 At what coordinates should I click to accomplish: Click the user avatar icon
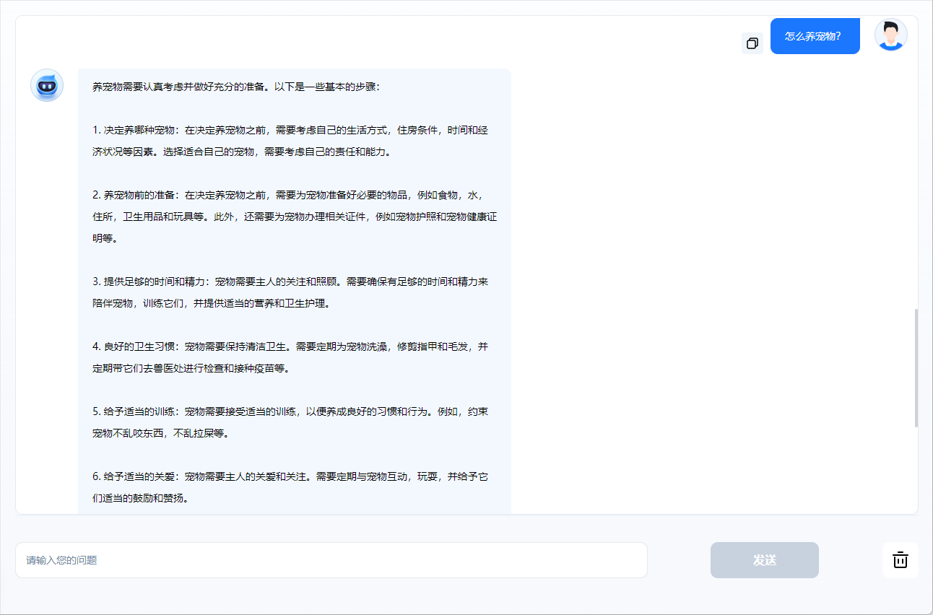tap(890, 35)
